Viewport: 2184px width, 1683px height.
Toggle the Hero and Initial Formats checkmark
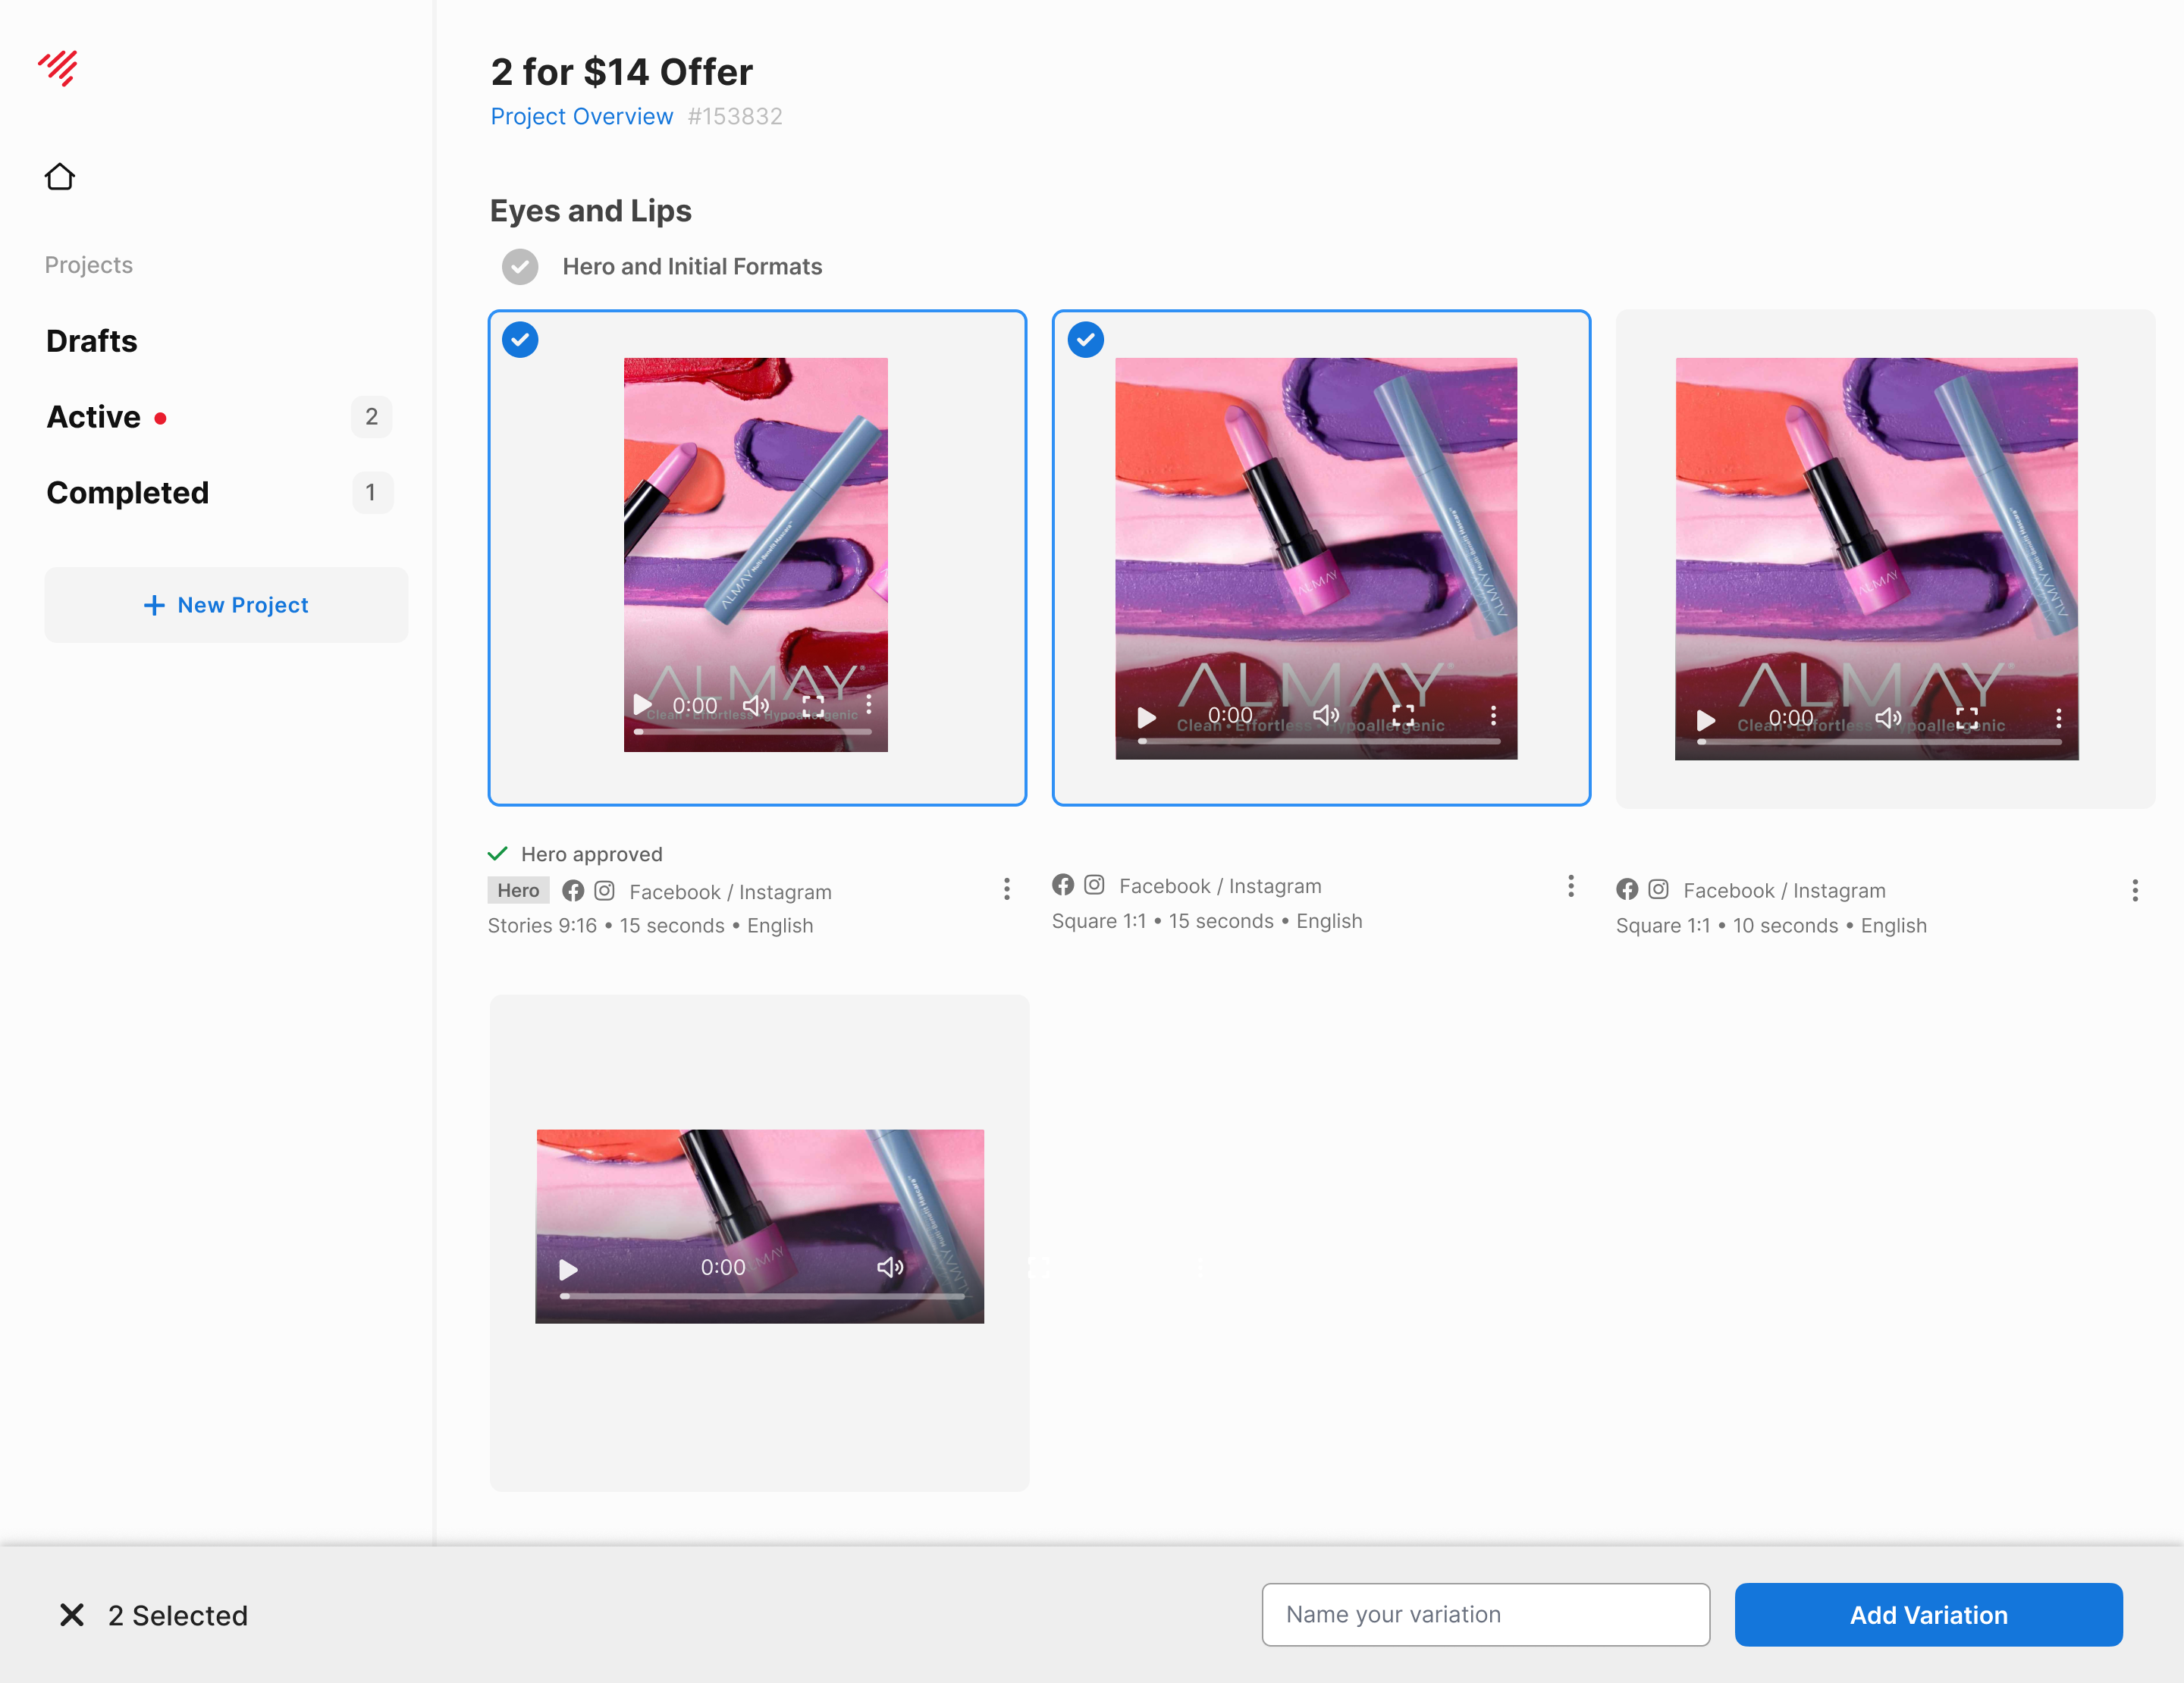click(x=520, y=267)
